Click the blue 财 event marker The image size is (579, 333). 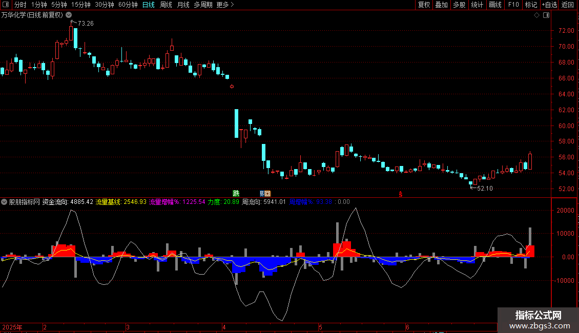[x=262, y=194]
